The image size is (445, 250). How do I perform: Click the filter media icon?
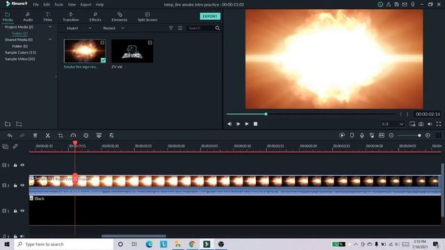pyautogui.click(x=171, y=28)
